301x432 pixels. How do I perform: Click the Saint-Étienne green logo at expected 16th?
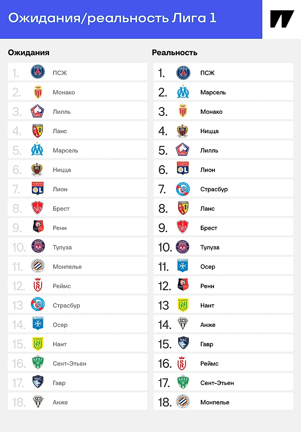pyautogui.click(x=38, y=363)
